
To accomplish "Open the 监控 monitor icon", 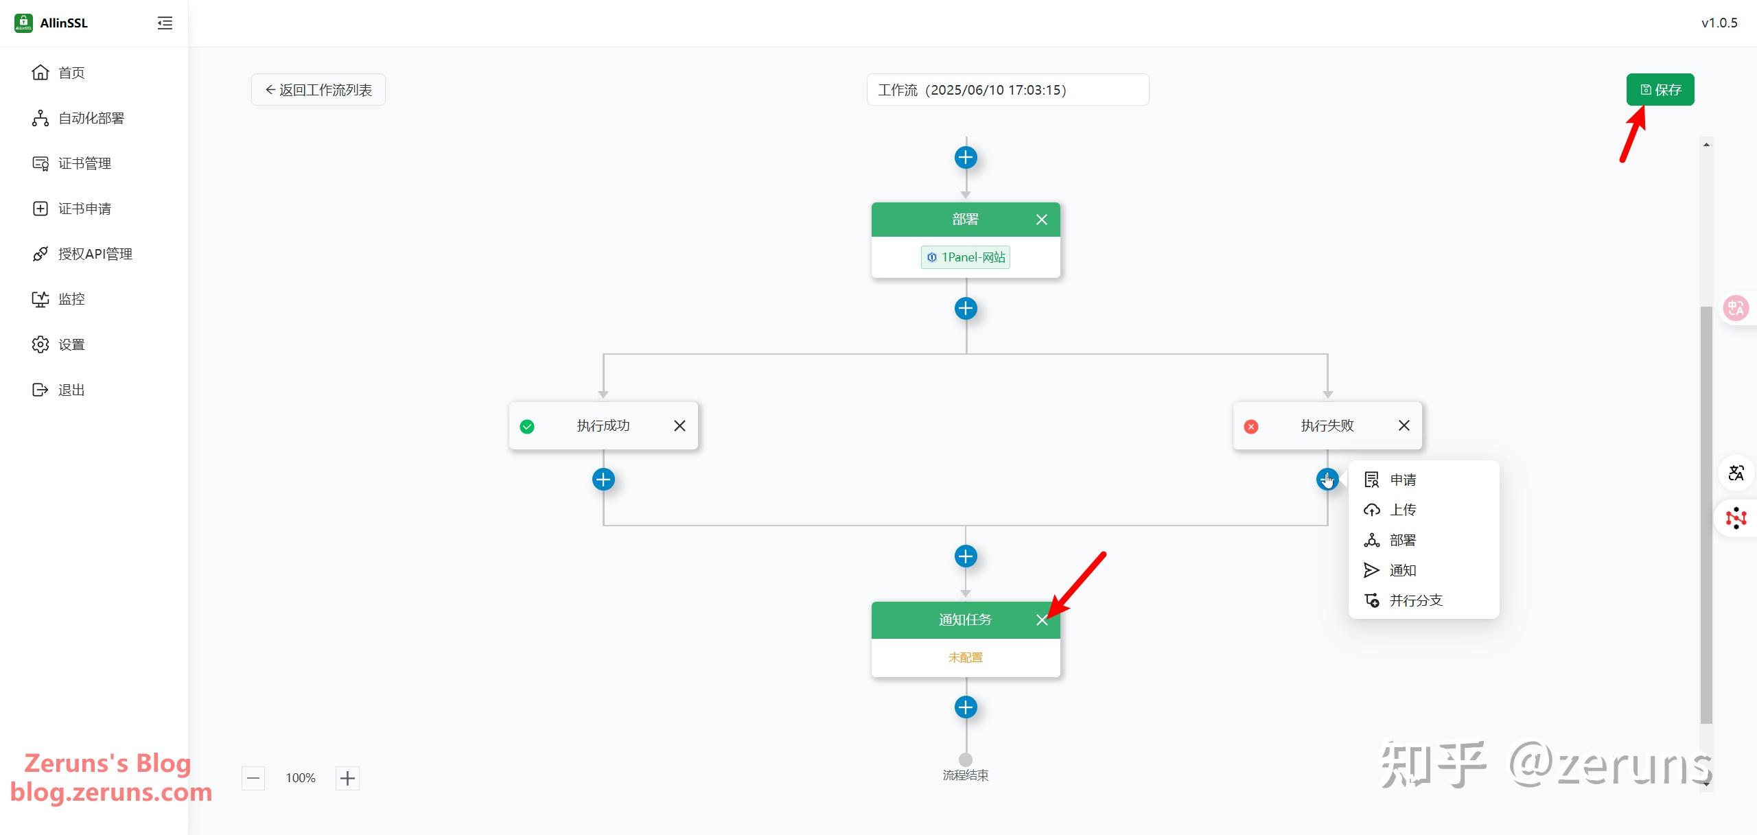I will tap(40, 299).
